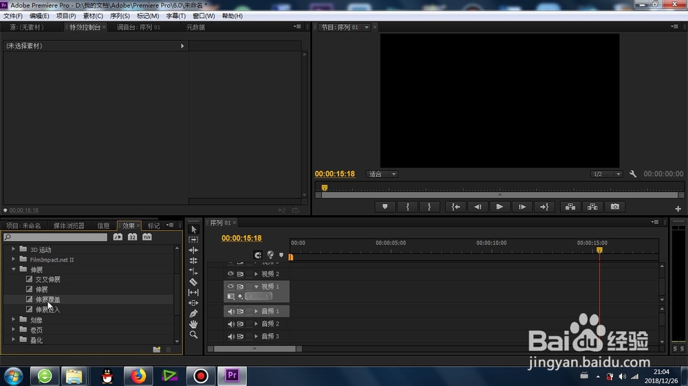Switch to the 元数据 tab

tap(195, 27)
